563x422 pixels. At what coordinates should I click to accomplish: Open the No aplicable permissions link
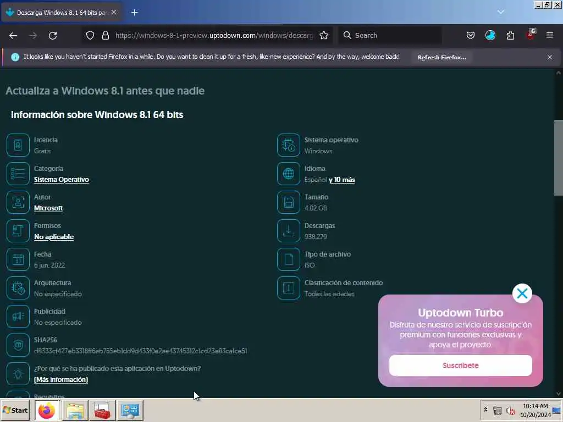[x=54, y=237]
